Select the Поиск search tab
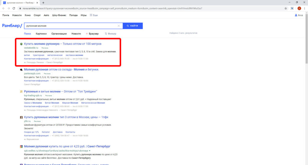 [27, 34]
